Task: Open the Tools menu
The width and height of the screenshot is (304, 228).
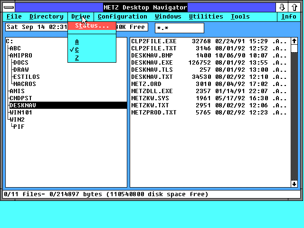Action: pos(240,17)
